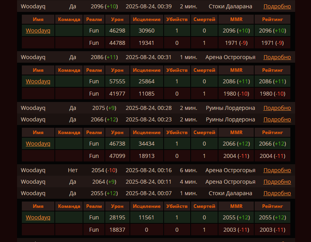This screenshot has height=242, width=311.
Task: Click Нет result in 00:16 row
Action: (x=73, y=170)
